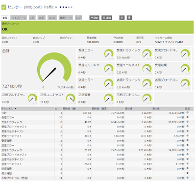Open settings gear for 送信ブロードキャスト row
Image resolution: width=196 pixels, height=182 pixels.
pyautogui.click(x=187, y=154)
